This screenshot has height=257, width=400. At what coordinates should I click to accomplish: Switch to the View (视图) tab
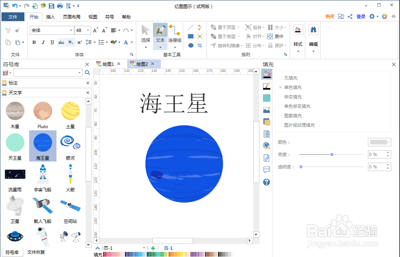pos(93,17)
